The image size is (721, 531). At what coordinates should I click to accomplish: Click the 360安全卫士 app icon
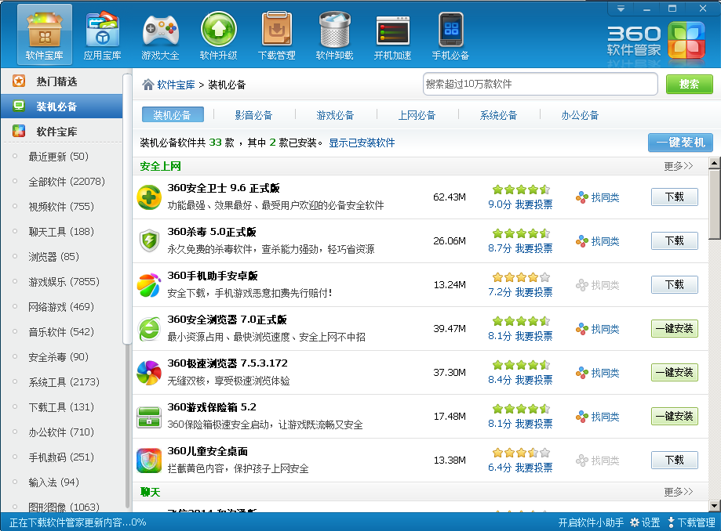click(149, 197)
